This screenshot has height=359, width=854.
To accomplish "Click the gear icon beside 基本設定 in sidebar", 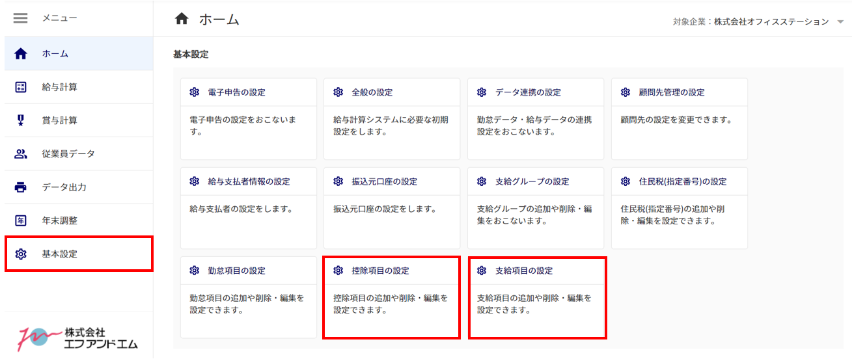I will click(x=21, y=254).
